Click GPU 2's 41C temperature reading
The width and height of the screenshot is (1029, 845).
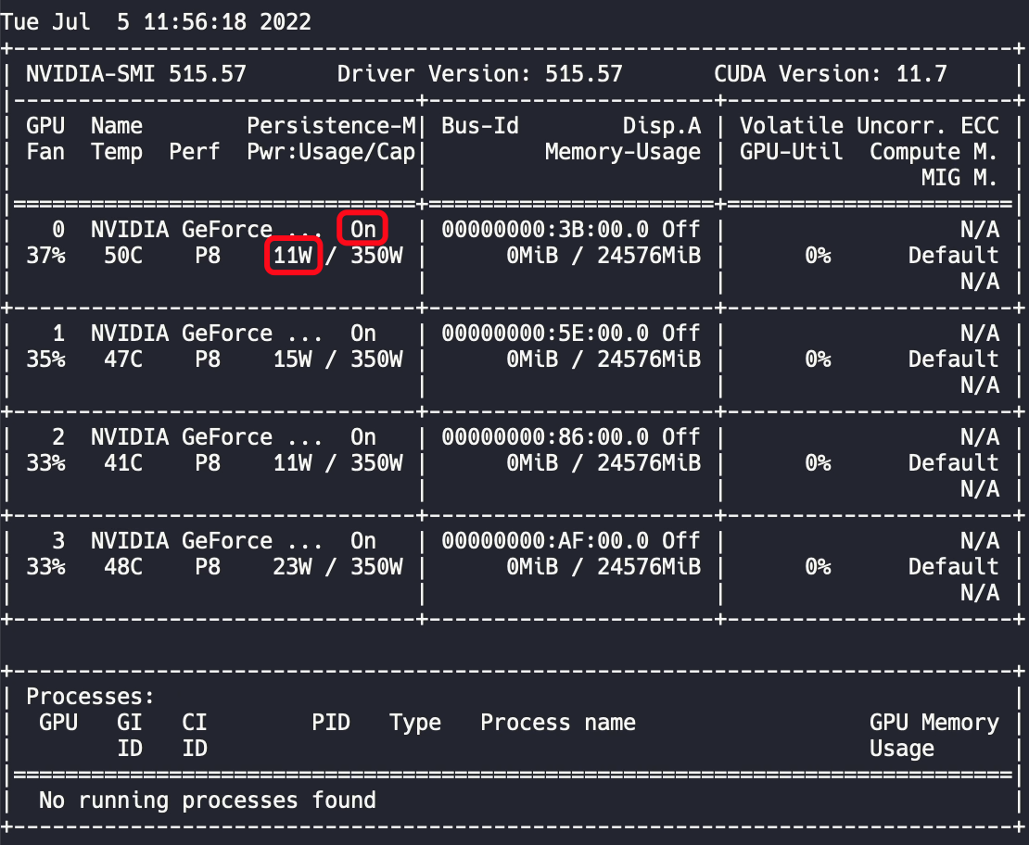pos(123,463)
